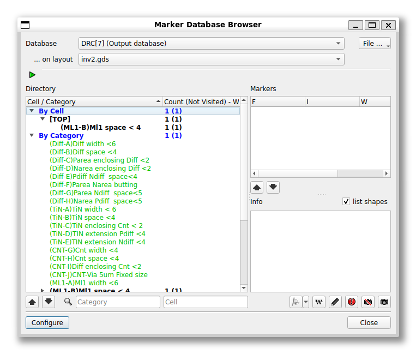Click the red exclamation important icon
Viewport: 416px width, 354px height.
point(352,302)
